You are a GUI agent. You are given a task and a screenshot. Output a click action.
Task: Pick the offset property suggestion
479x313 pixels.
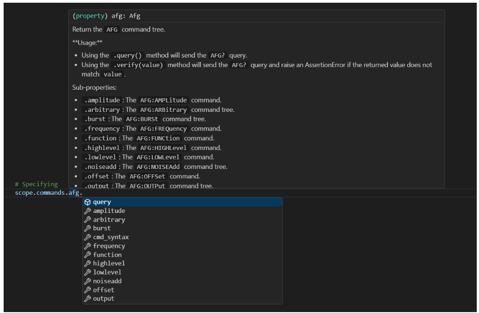point(104,290)
